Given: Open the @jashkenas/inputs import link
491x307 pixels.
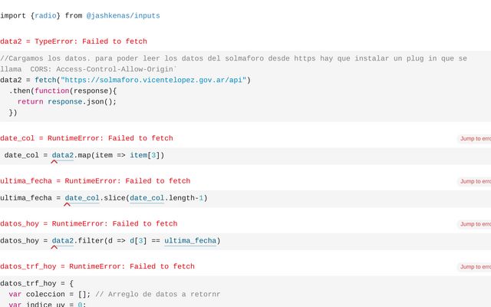Looking at the screenshot, I should click(x=117, y=15).
